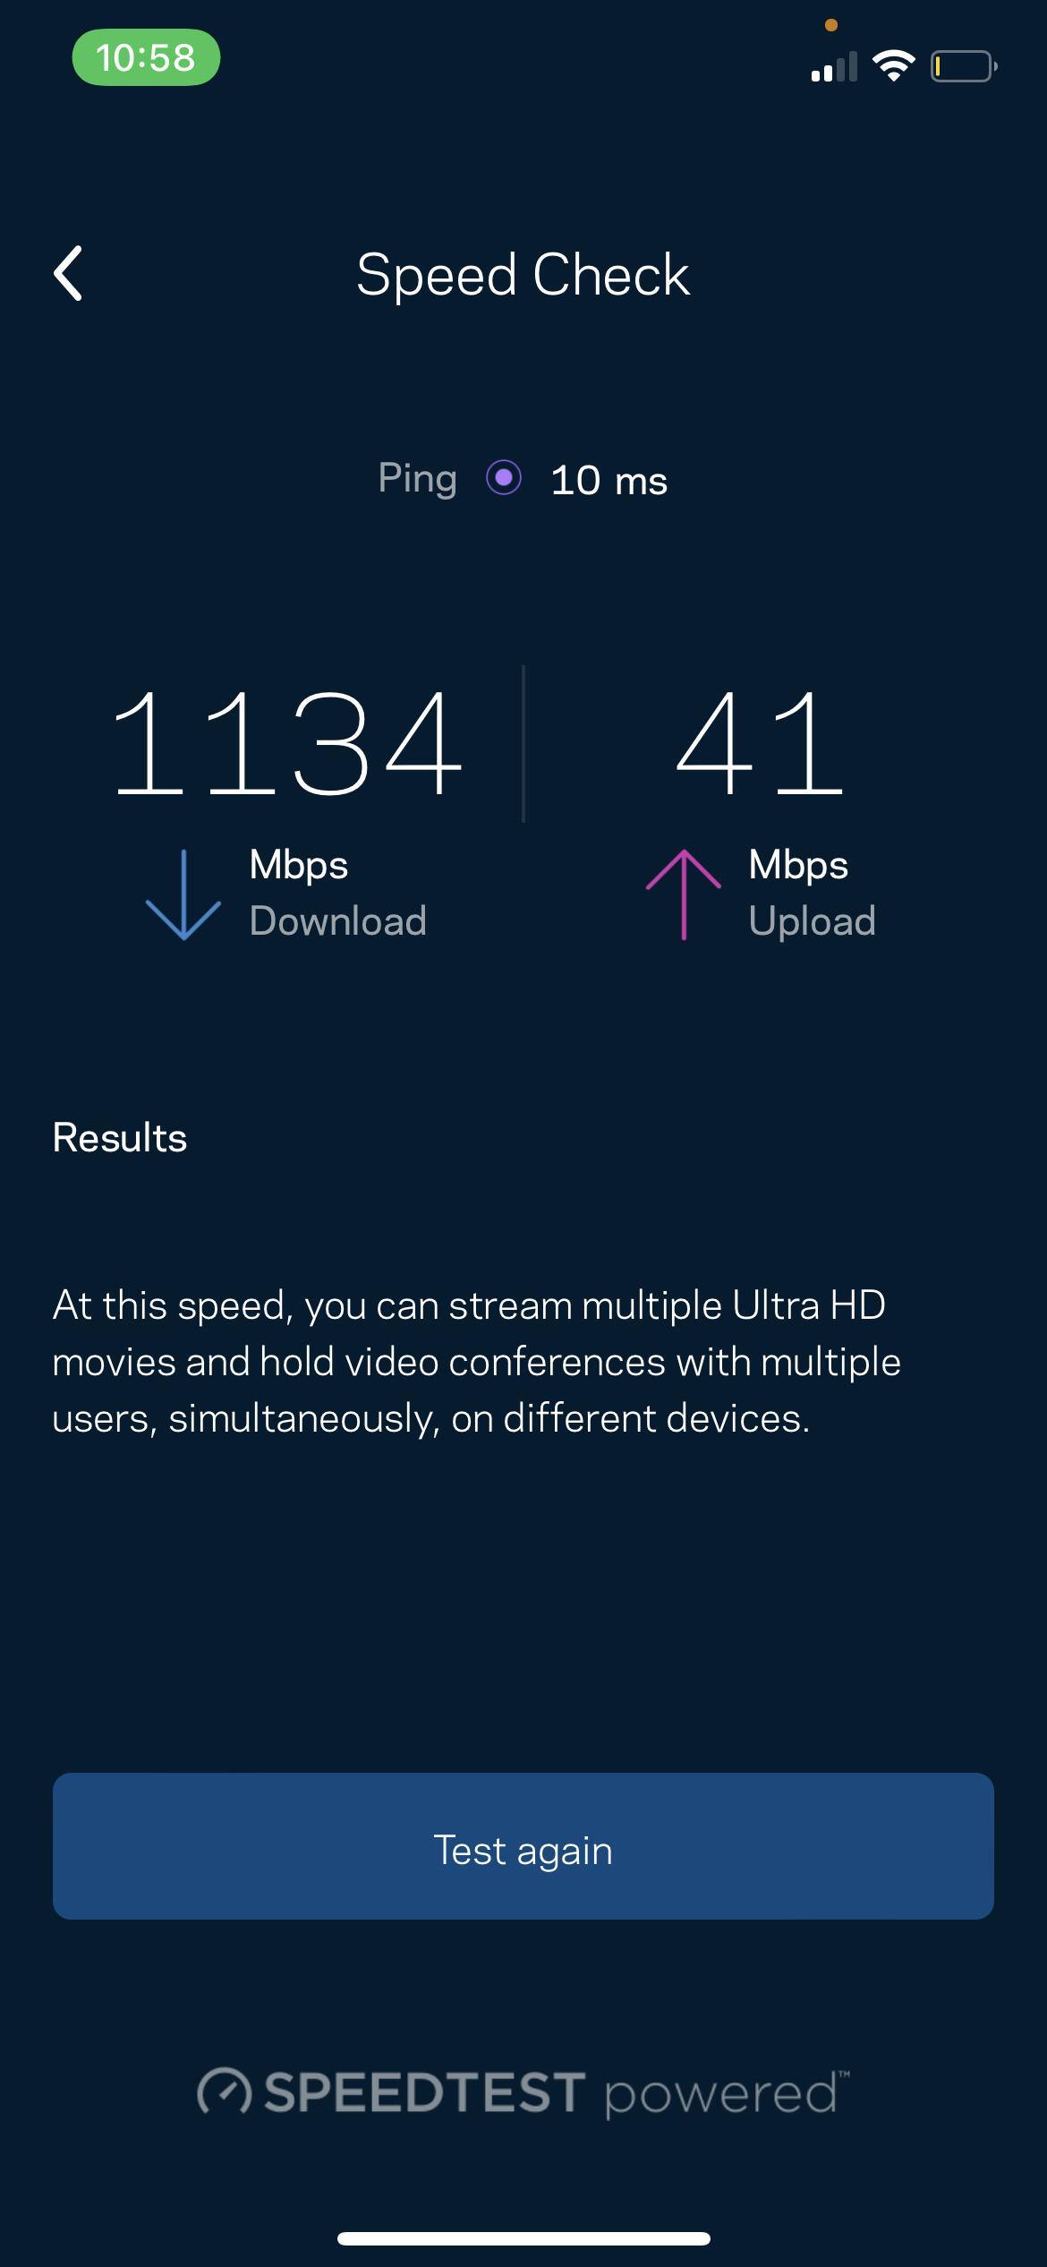Tap the Upload label text
The image size is (1047, 2267).
(812, 921)
